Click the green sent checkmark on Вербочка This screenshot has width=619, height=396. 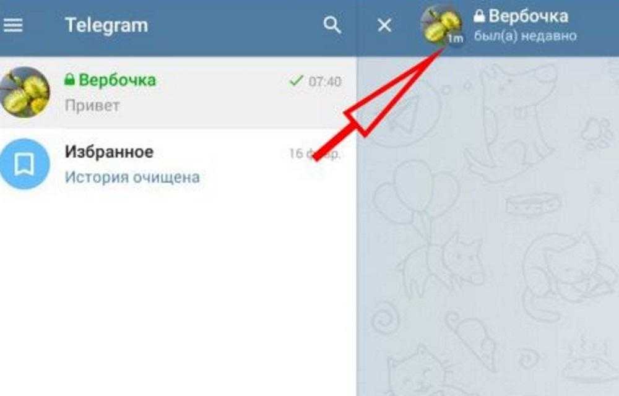click(296, 81)
